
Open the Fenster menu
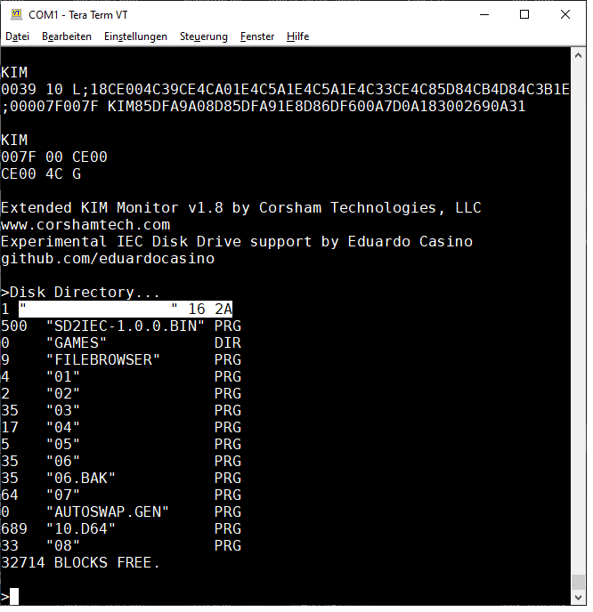pyautogui.click(x=257, y=36)
